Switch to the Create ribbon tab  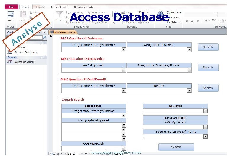(40, 7)
